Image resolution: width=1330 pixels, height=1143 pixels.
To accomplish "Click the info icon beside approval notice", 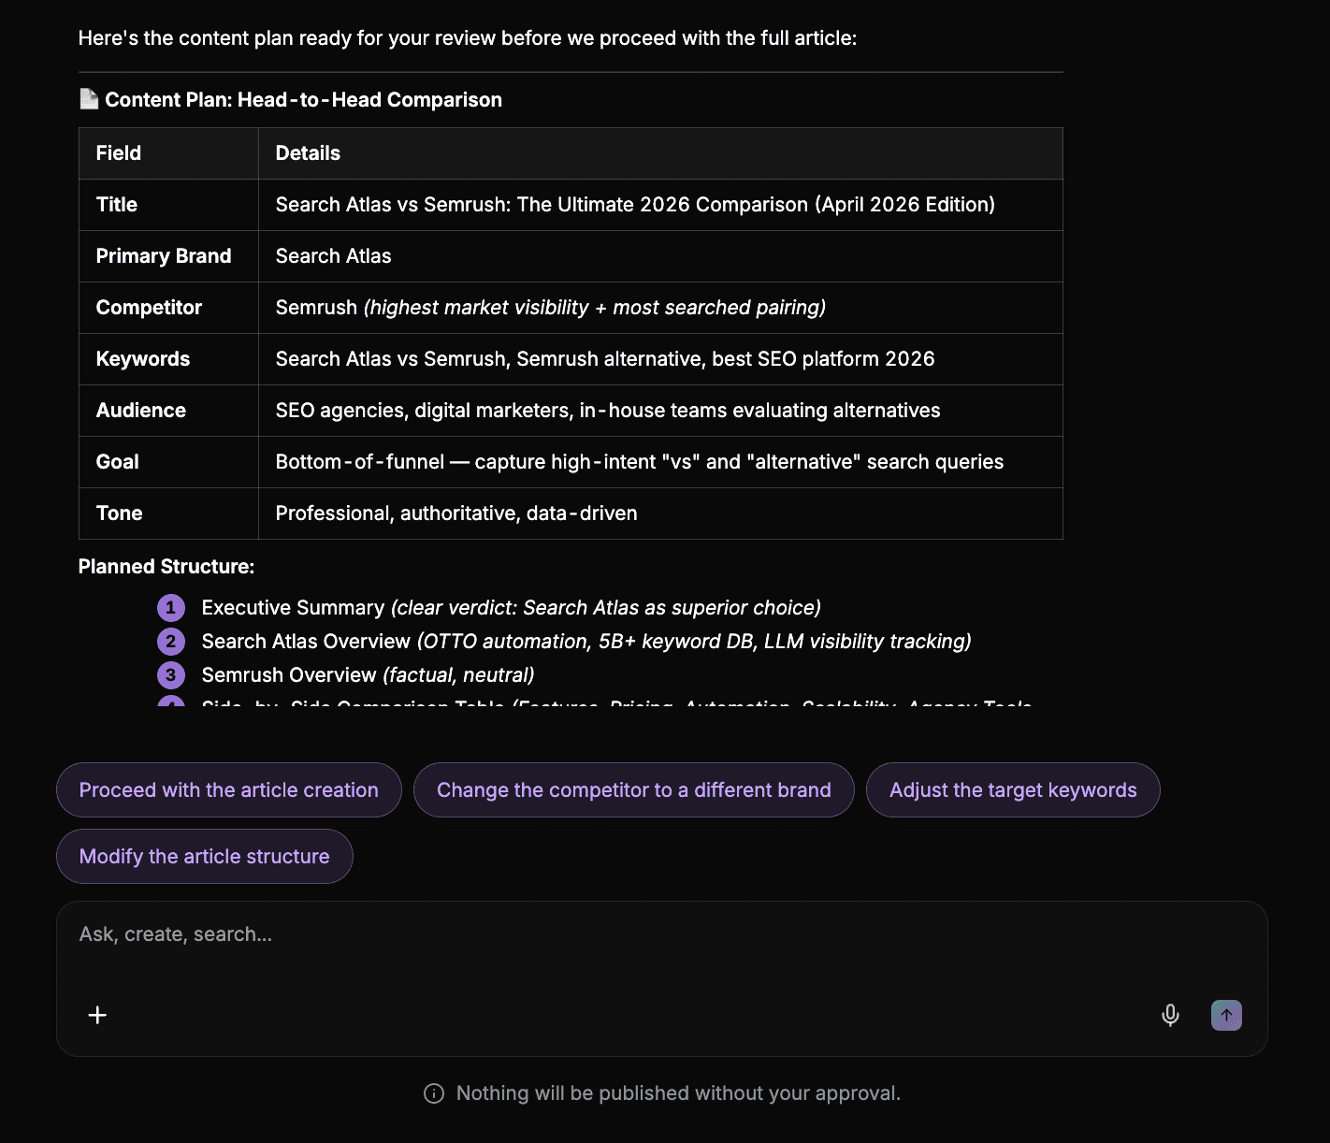I will click(x=434, y=1093).
